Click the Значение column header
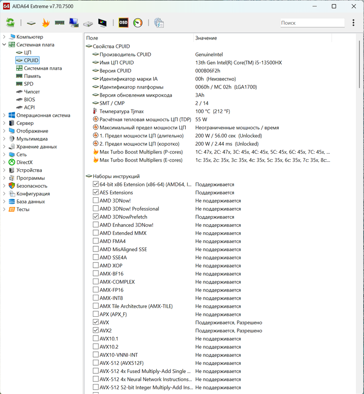364x394 pixels. [x=269, y=38]
